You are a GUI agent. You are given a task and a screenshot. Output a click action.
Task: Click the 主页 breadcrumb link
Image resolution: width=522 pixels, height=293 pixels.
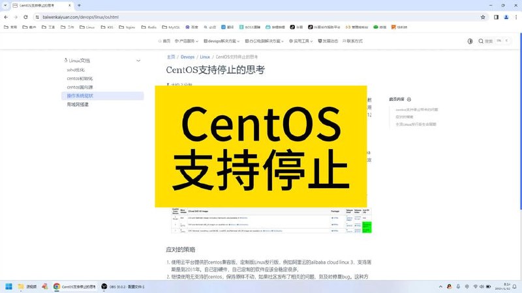(x=171, y=57)
